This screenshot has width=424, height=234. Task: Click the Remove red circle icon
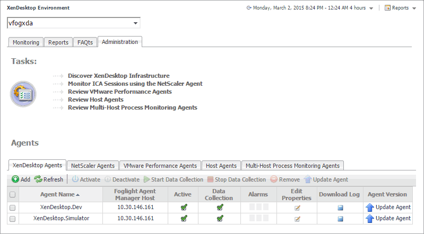point(274,179)
